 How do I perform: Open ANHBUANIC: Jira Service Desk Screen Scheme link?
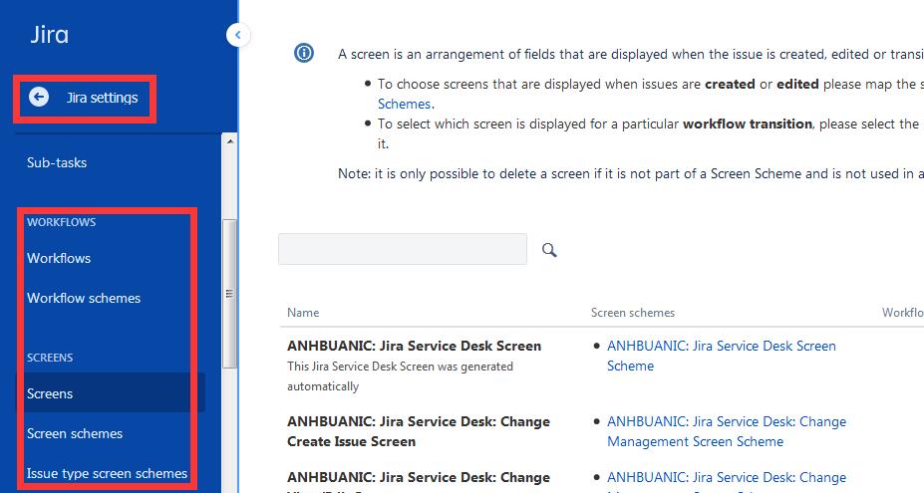[x=722, y=356]
